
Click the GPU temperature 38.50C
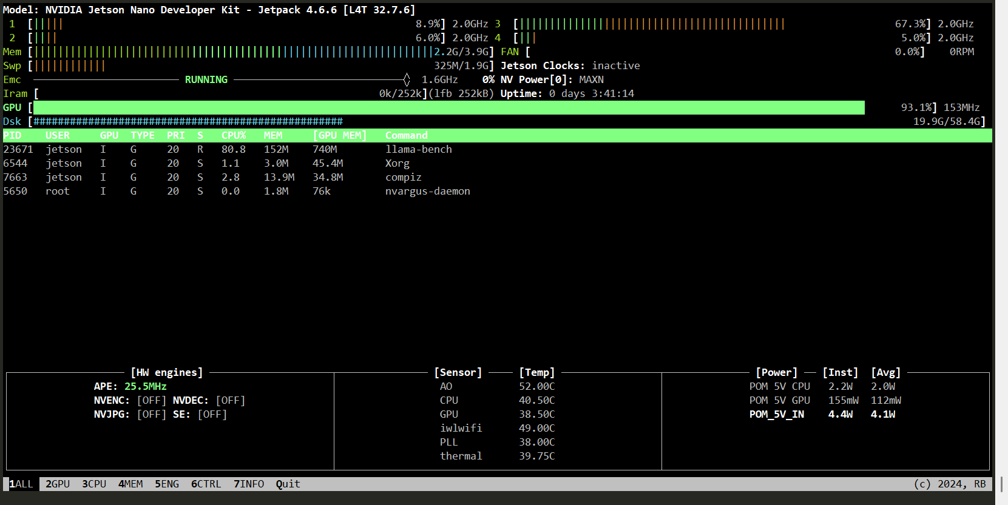pyautogui.click(x=537, y=415)
